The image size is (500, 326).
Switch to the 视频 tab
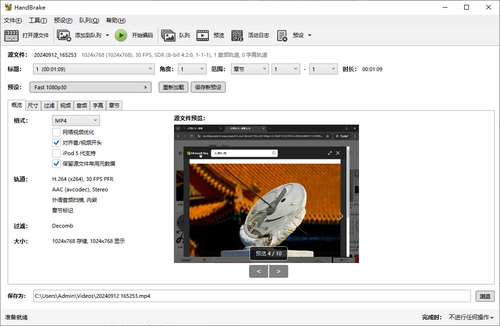[x=65, y=105]
